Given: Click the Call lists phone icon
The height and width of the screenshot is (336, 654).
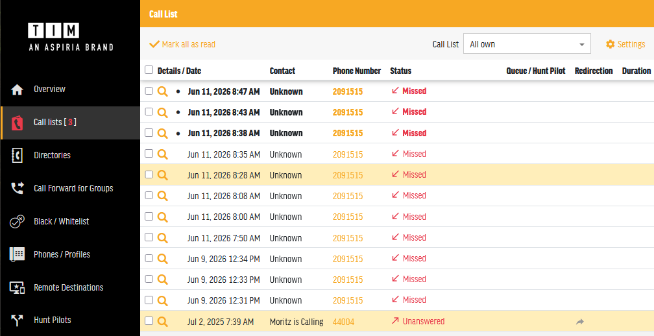Looking at the screenshot, I should click(17, 123).
